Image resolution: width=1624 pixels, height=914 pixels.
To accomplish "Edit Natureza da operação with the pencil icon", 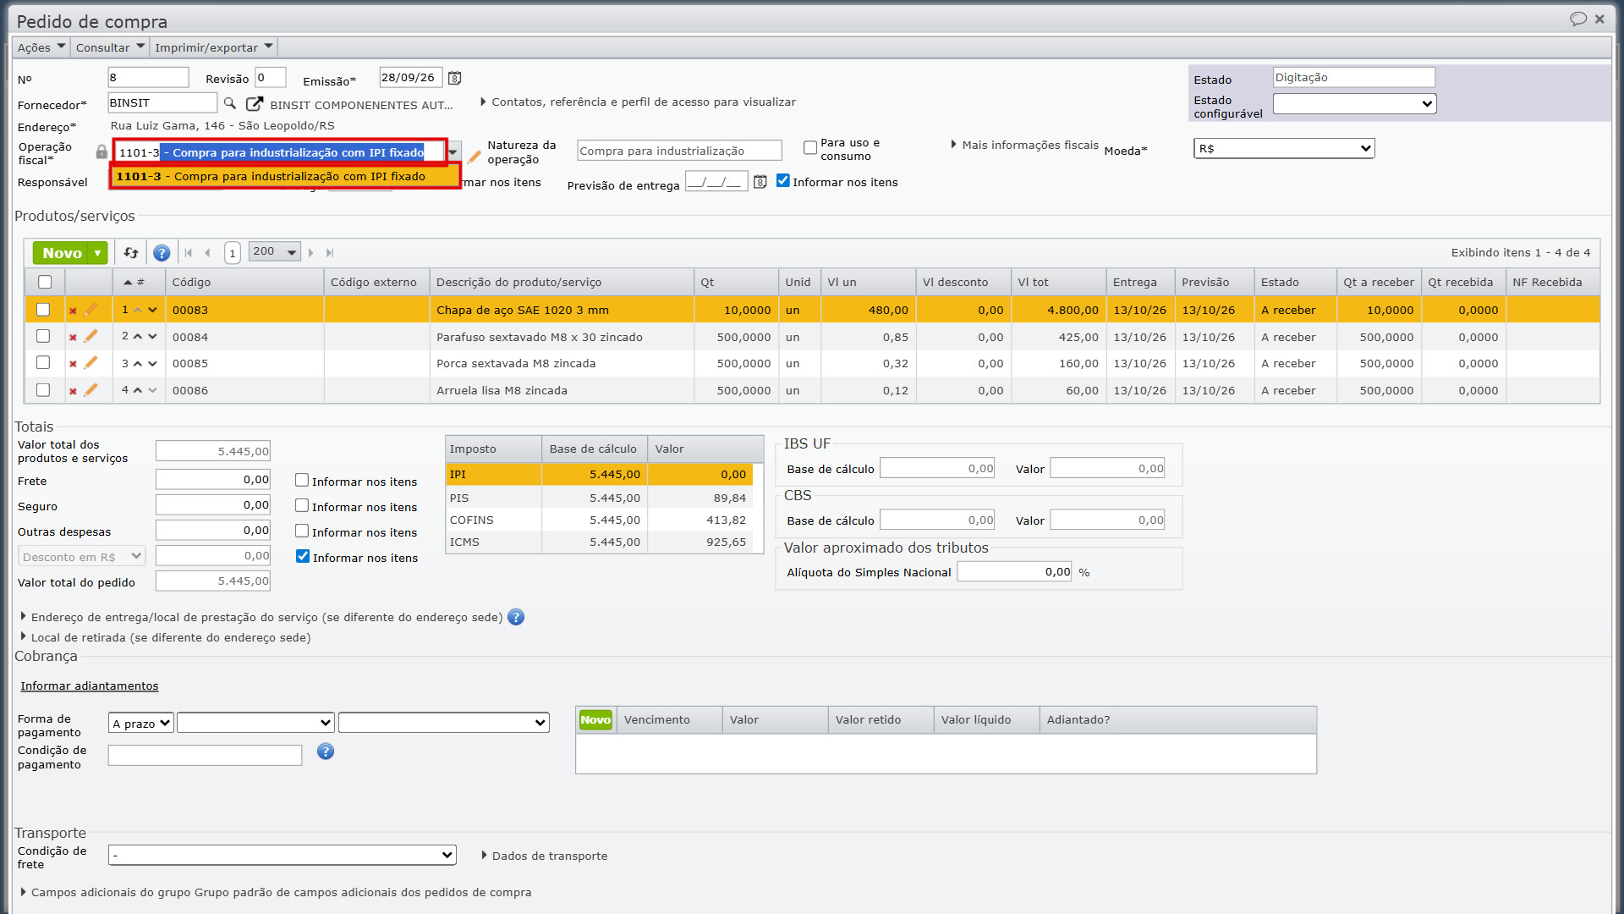I will pyautogui.click(x=474, y=157).
